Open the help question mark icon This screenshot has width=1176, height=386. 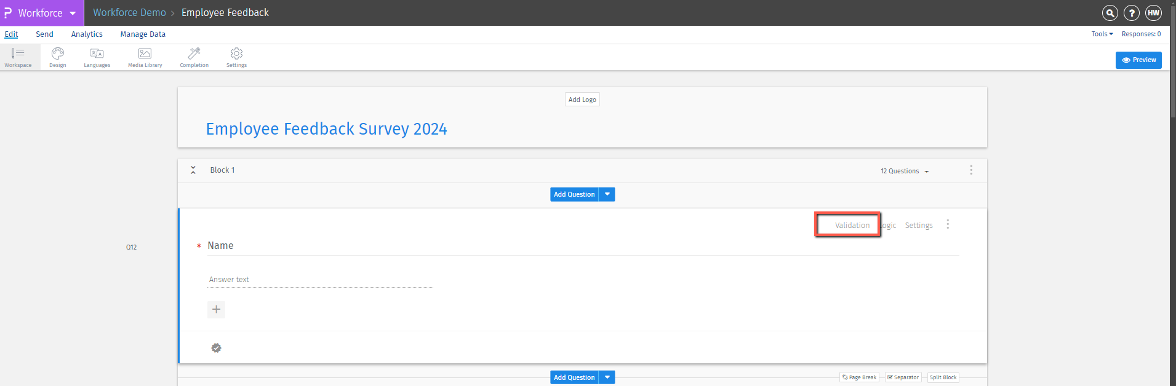(x=1131, y=13)
